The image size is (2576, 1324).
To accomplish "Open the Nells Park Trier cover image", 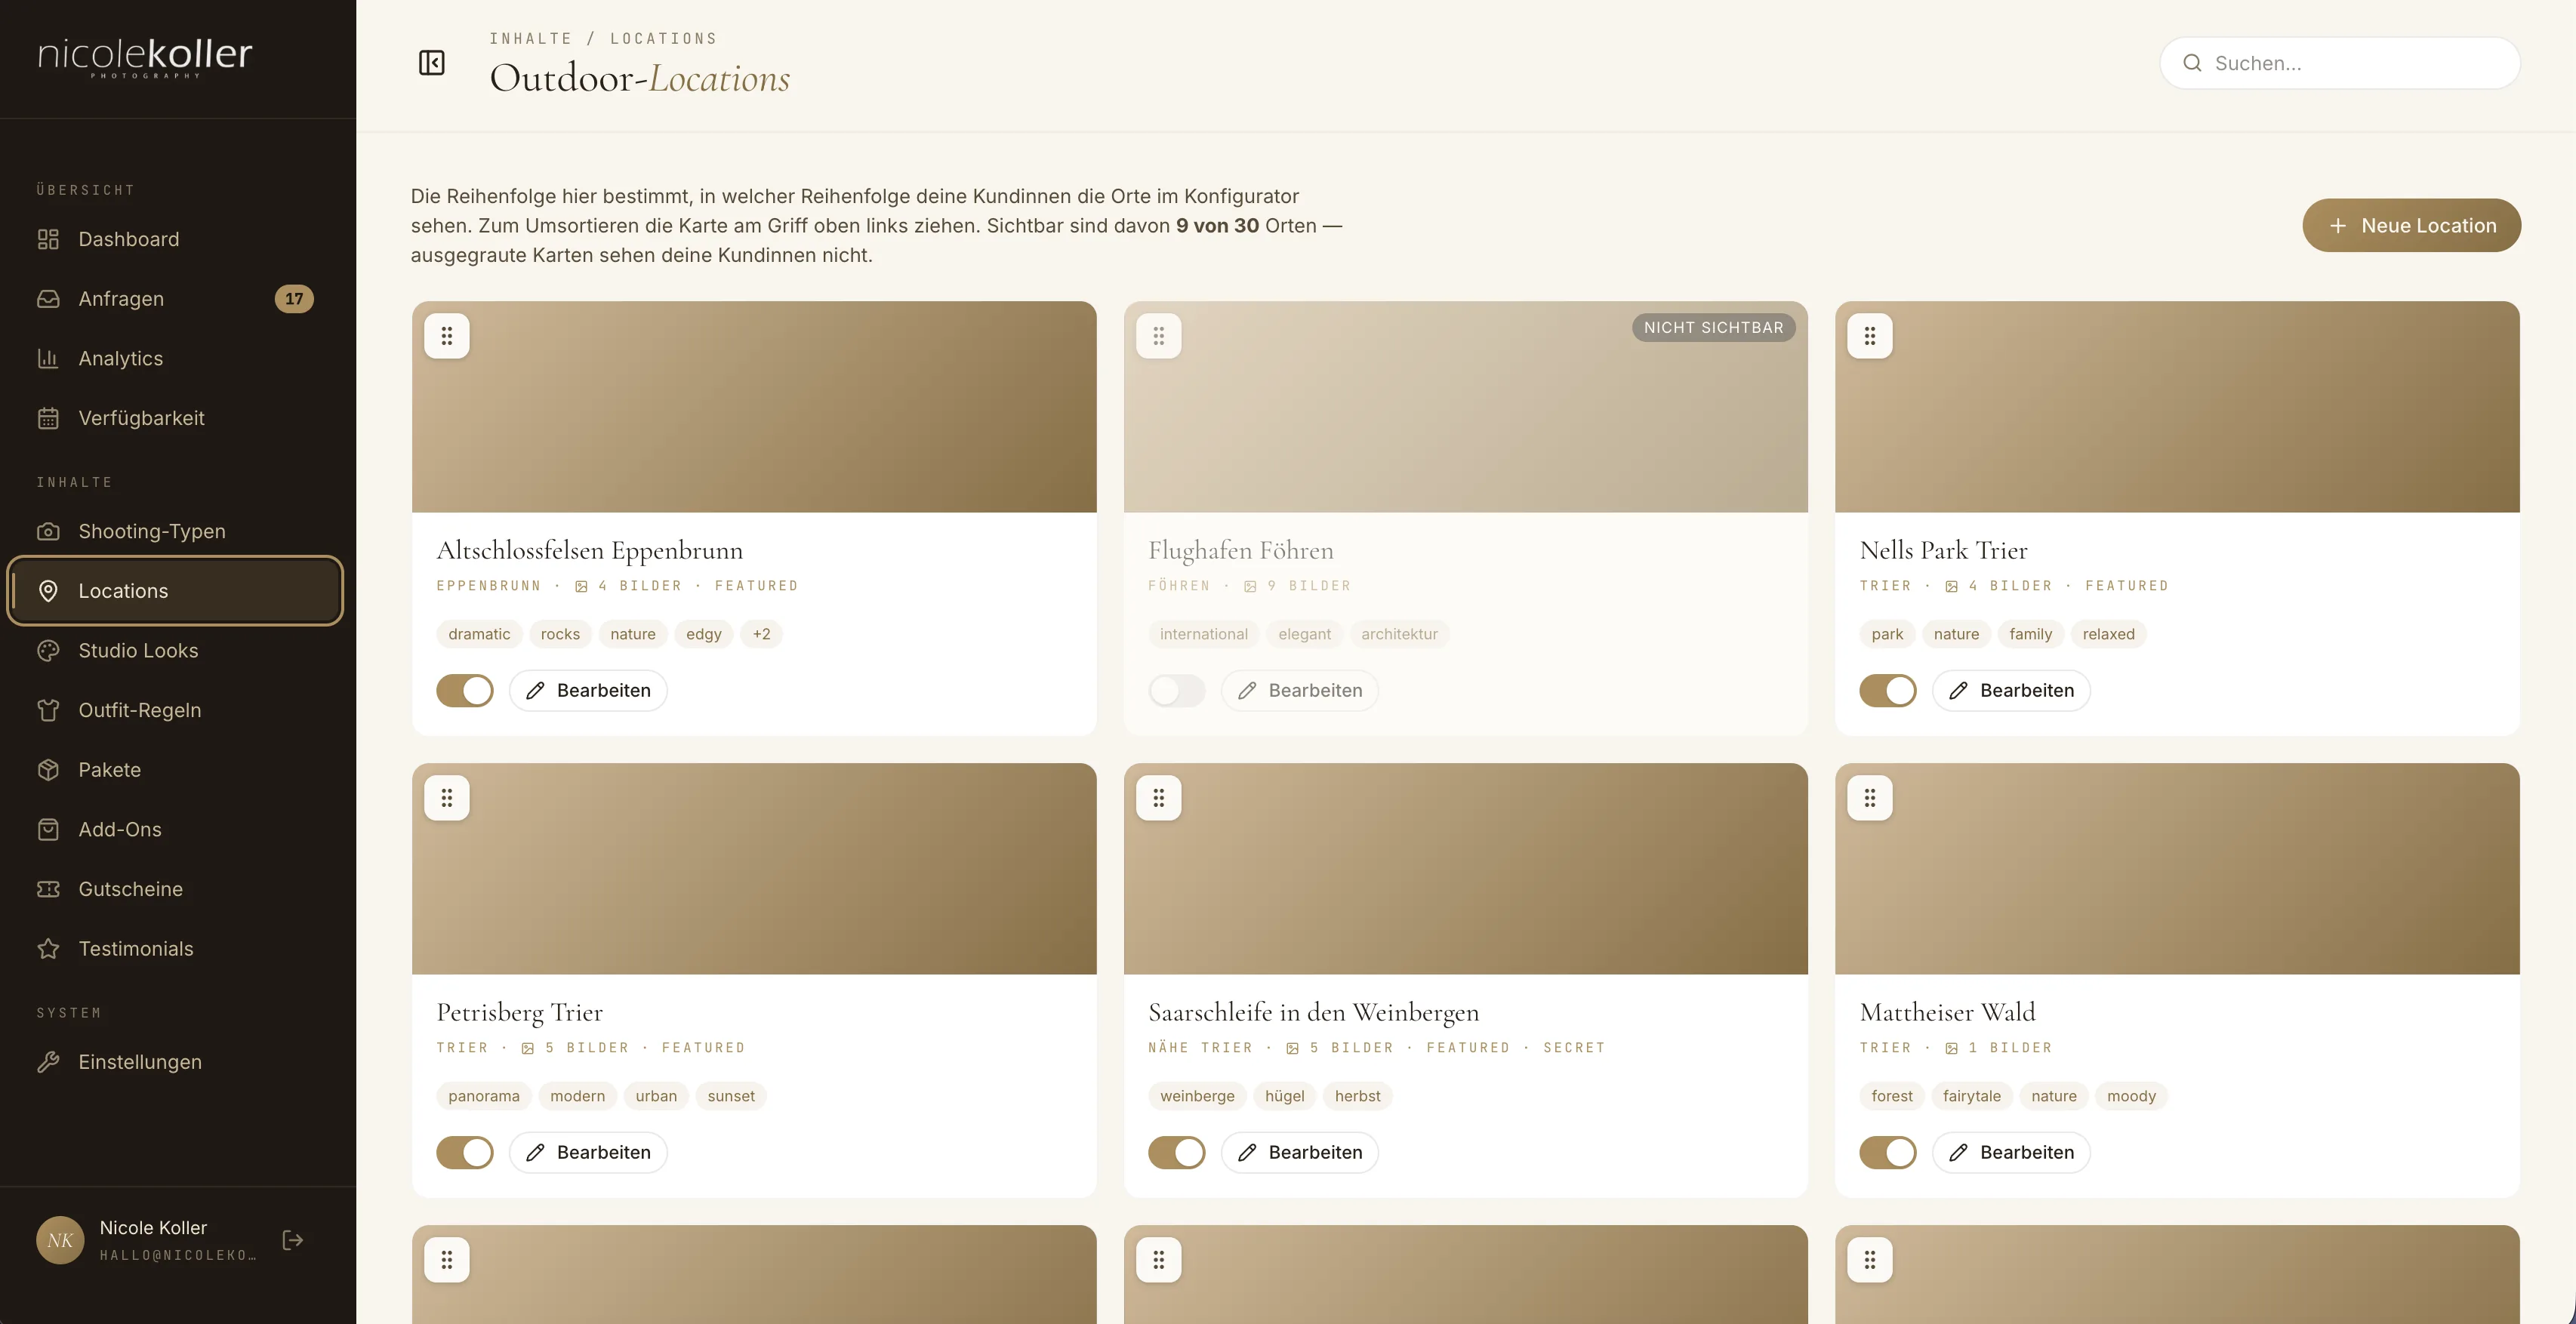I will tap(2177, 407).
